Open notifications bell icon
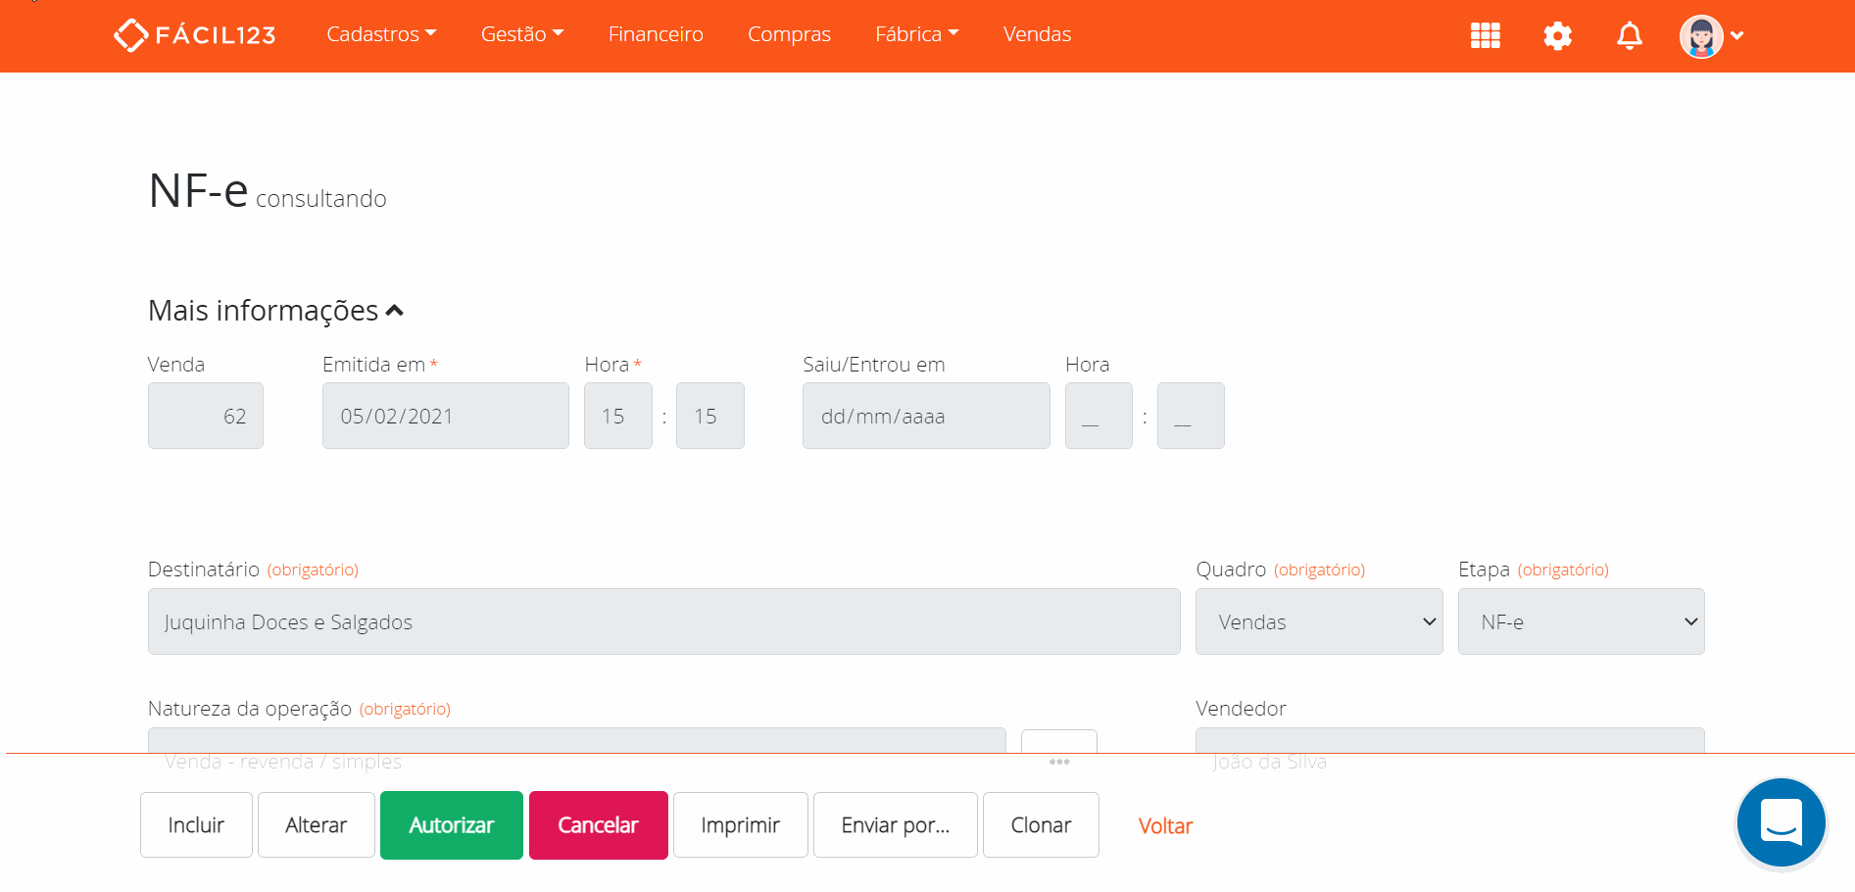1855x892 pixels. pyautogui.click(x=1630, y=35)
